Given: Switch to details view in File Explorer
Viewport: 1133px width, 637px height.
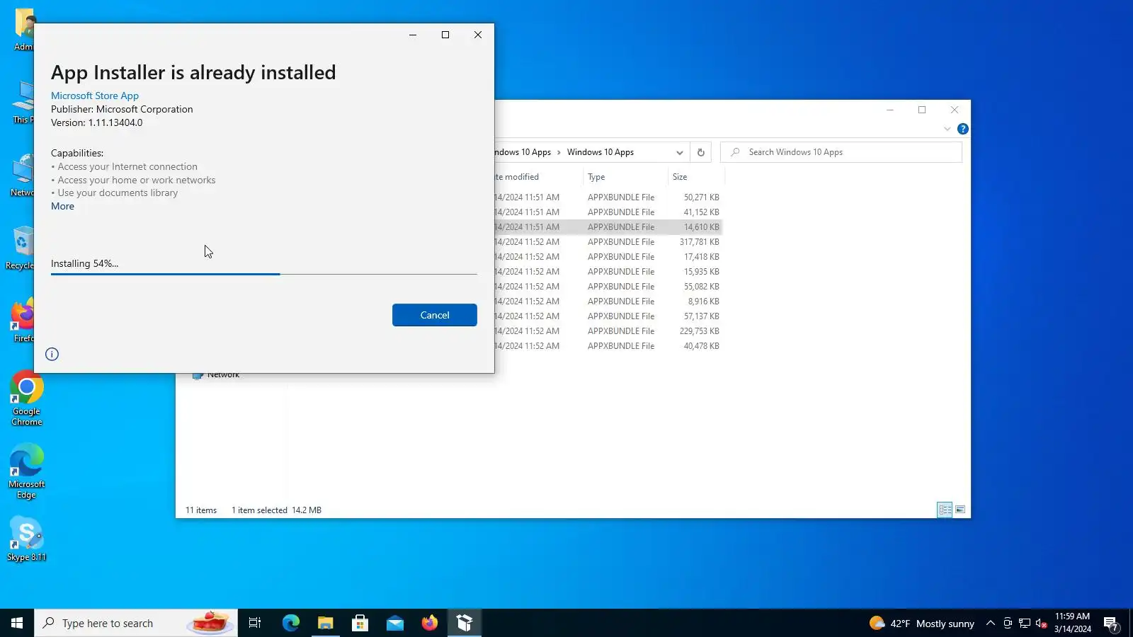Looking at the screenshot, I should point(945,510).
